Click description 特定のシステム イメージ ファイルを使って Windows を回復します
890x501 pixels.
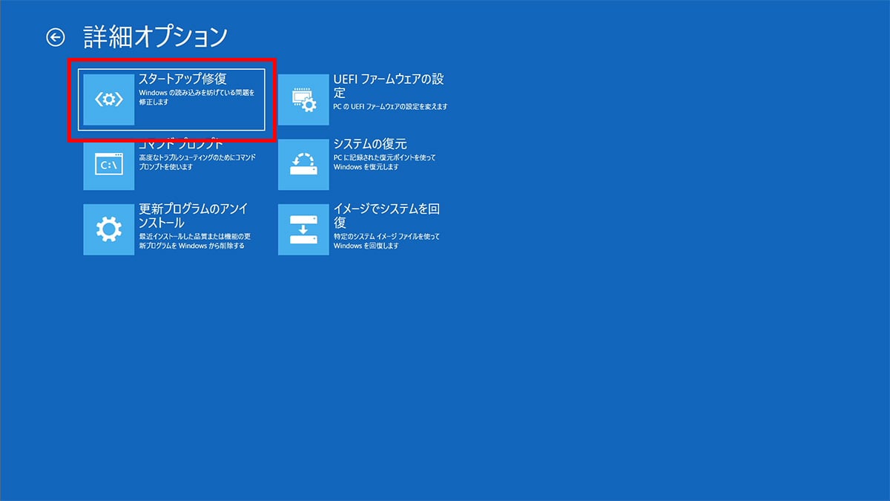[386, 240]
